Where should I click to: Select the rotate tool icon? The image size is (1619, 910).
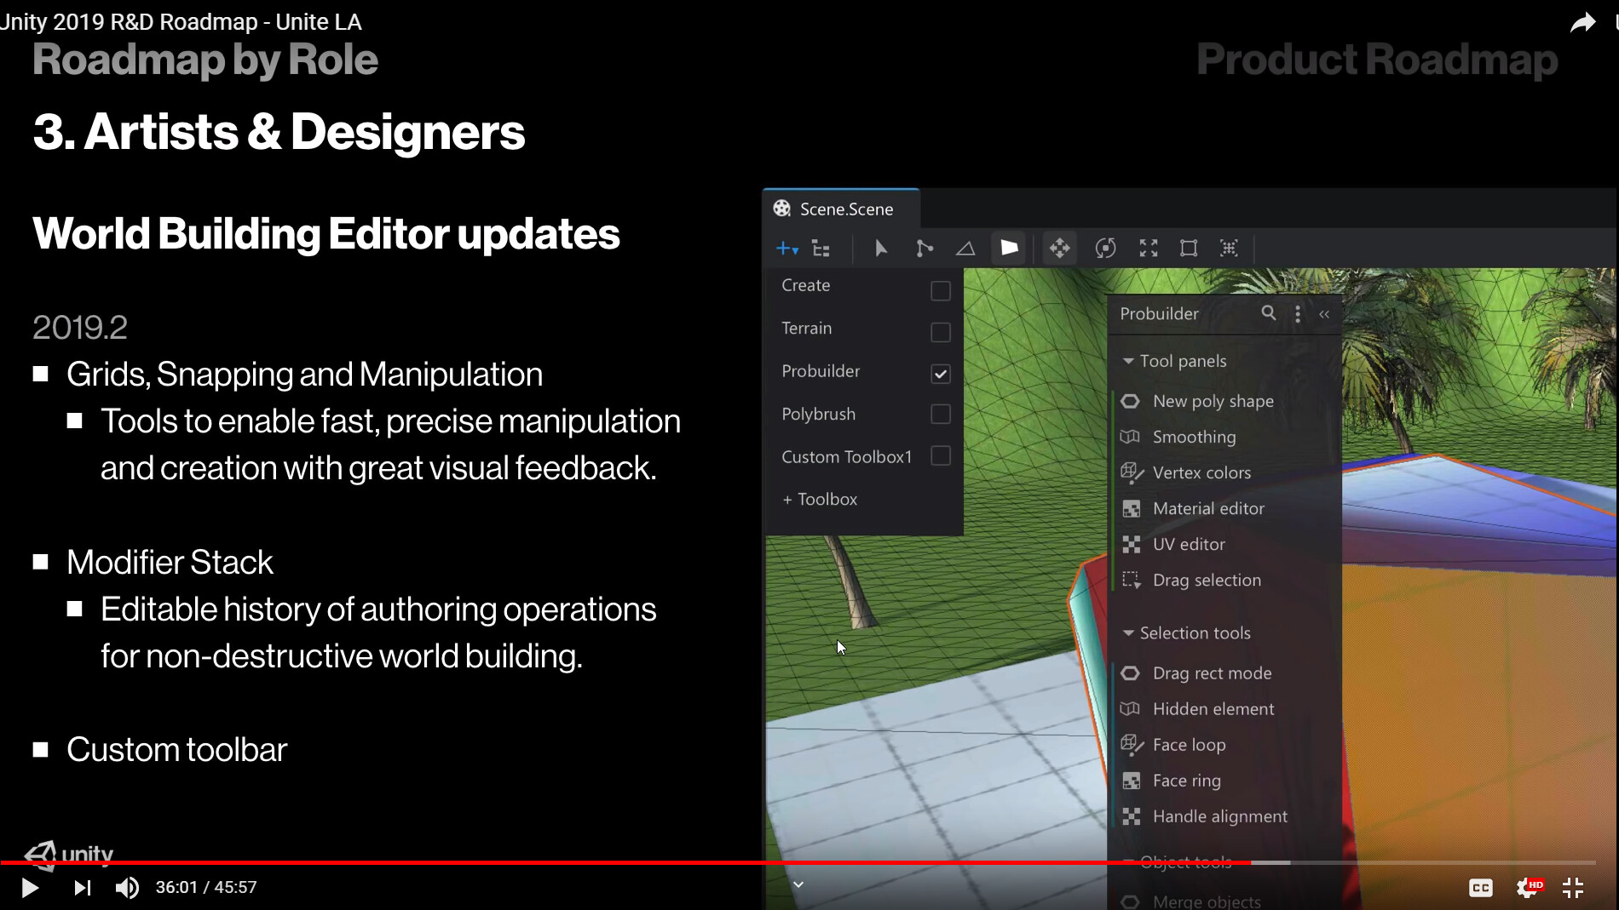pyautogui.click(x=1105, y=248)
